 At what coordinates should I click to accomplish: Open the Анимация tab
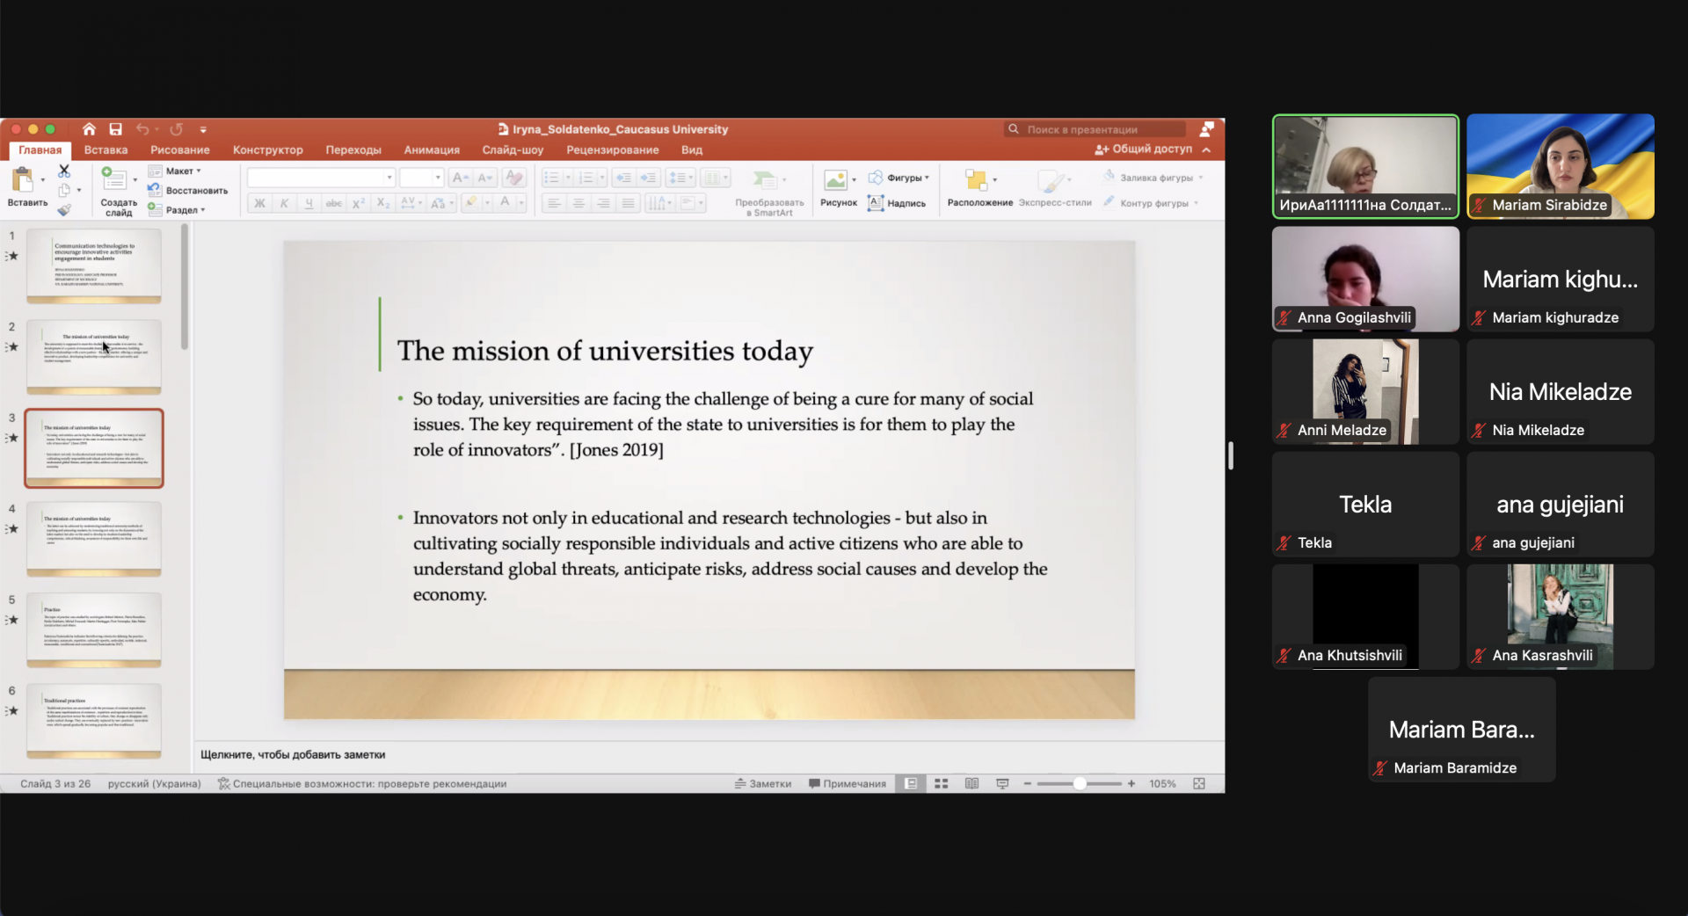pos(432,150)
